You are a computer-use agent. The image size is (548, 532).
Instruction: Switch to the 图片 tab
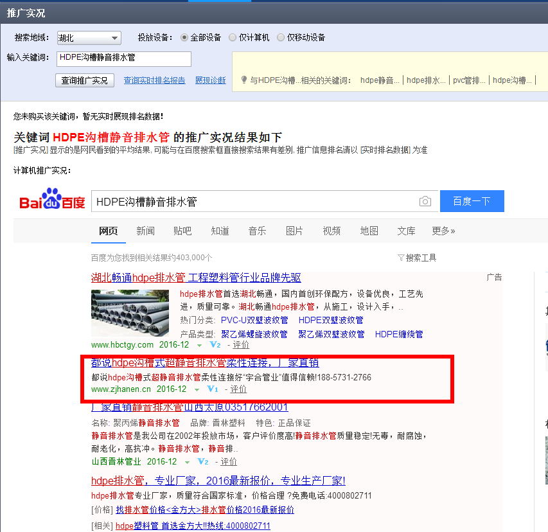click(x=294, y=231)
